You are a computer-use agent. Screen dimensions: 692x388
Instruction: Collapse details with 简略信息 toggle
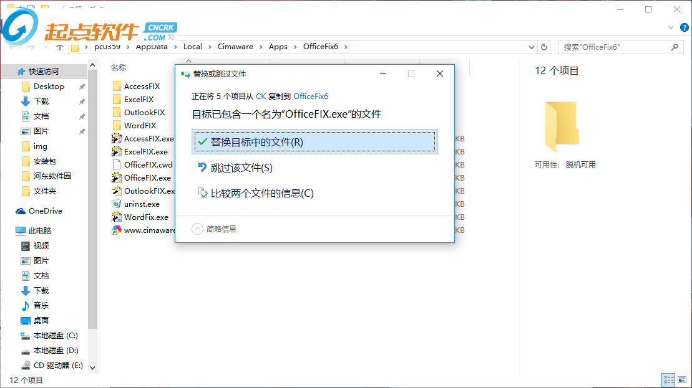pyautogui.click(x=214, y=229)
